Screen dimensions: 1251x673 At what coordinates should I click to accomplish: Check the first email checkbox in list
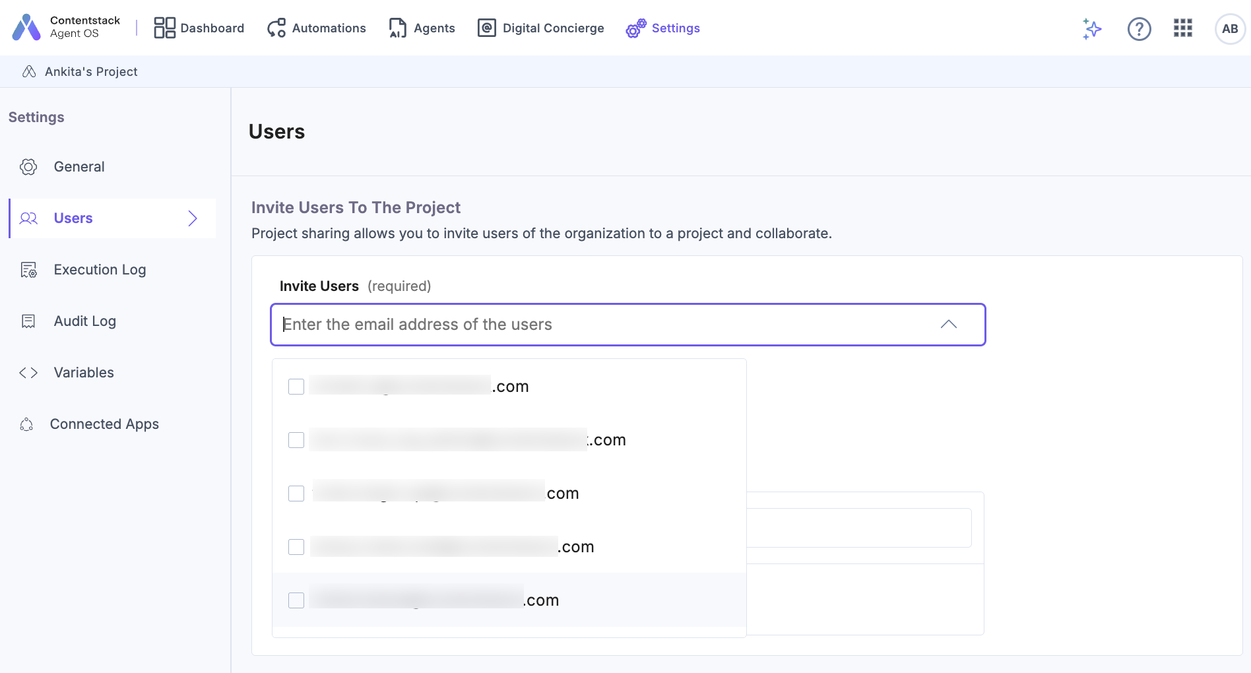[296, 387]
